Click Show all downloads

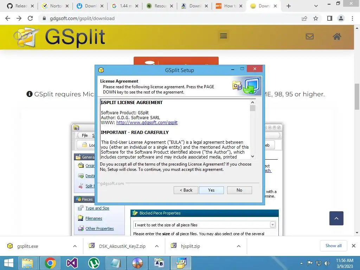pos(333,246)
